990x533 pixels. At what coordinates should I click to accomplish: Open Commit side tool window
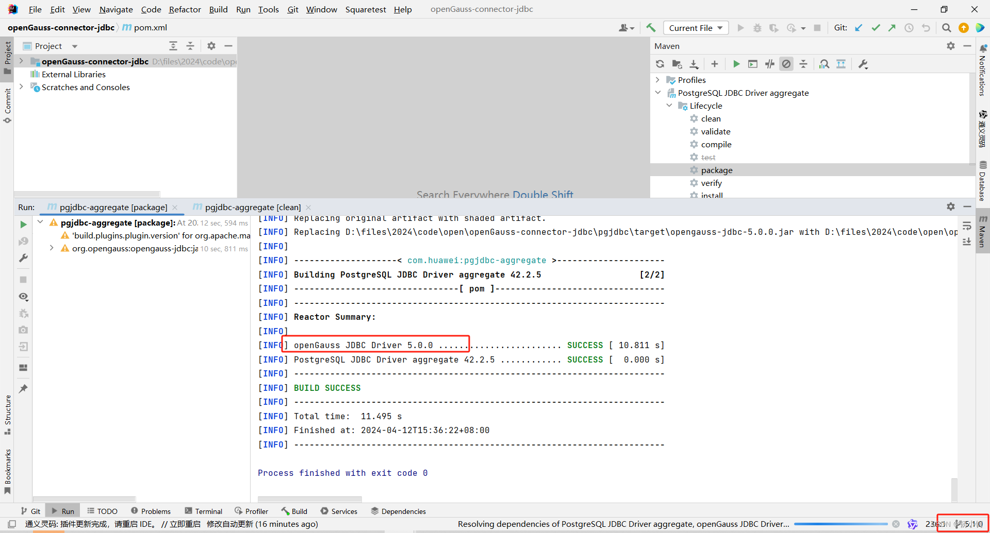pos(7,106)
